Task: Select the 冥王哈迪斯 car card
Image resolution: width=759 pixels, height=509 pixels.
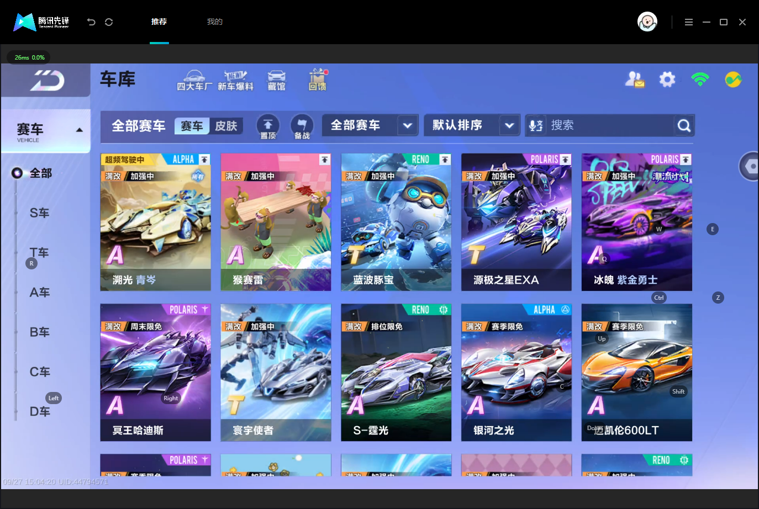Action: coord(155,373)
